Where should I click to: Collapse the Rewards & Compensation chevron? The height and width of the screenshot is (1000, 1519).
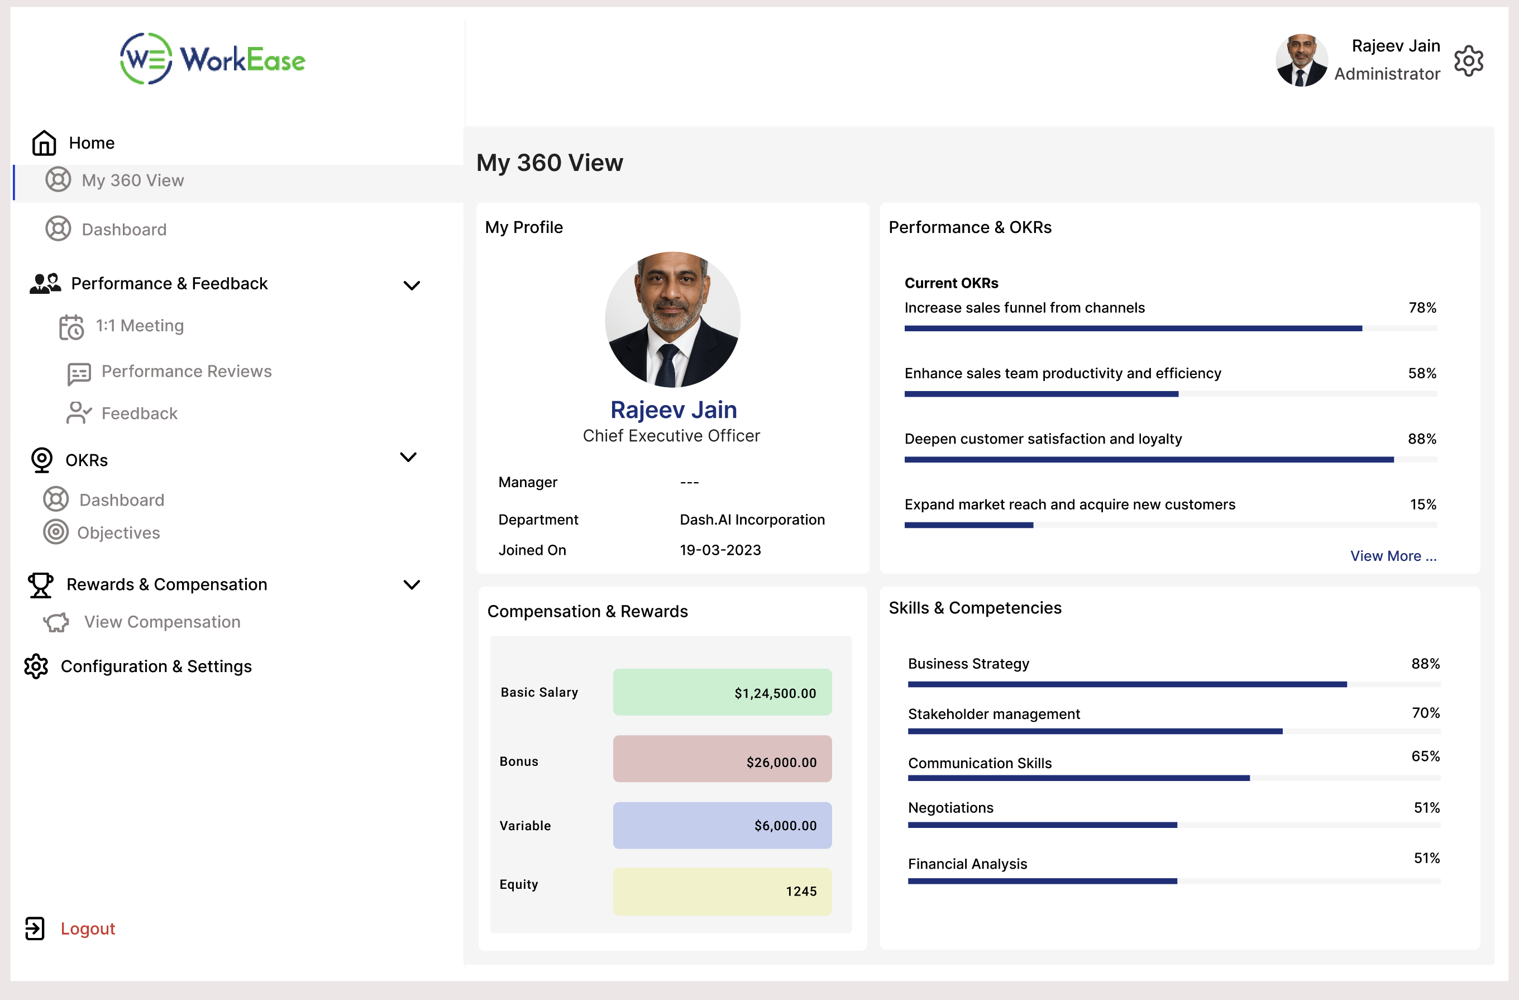(412, 584)
